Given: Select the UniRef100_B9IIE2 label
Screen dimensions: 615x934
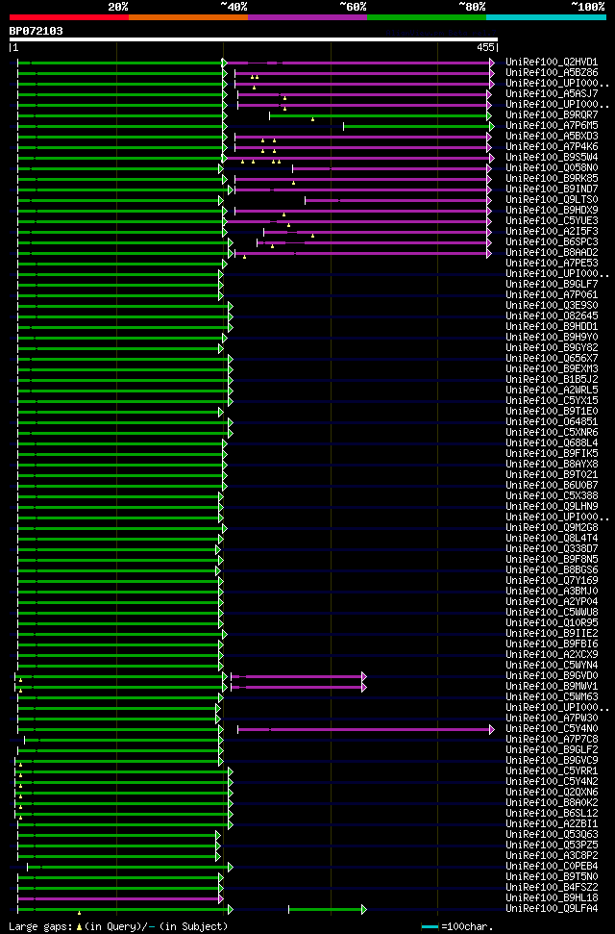Looking at the screenshot, I should (552, 633).
